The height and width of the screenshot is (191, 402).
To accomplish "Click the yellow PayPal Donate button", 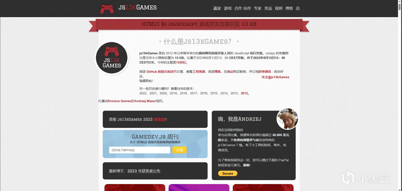I will pos(228,173).
